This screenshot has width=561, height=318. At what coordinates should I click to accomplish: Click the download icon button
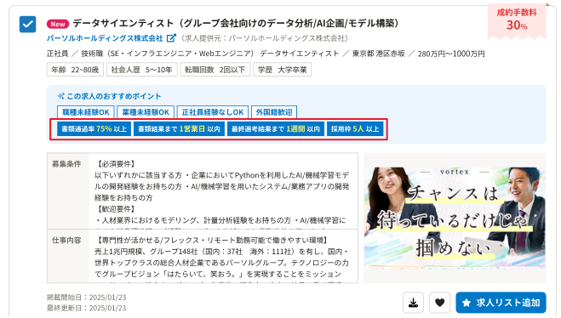click(413, 303)
